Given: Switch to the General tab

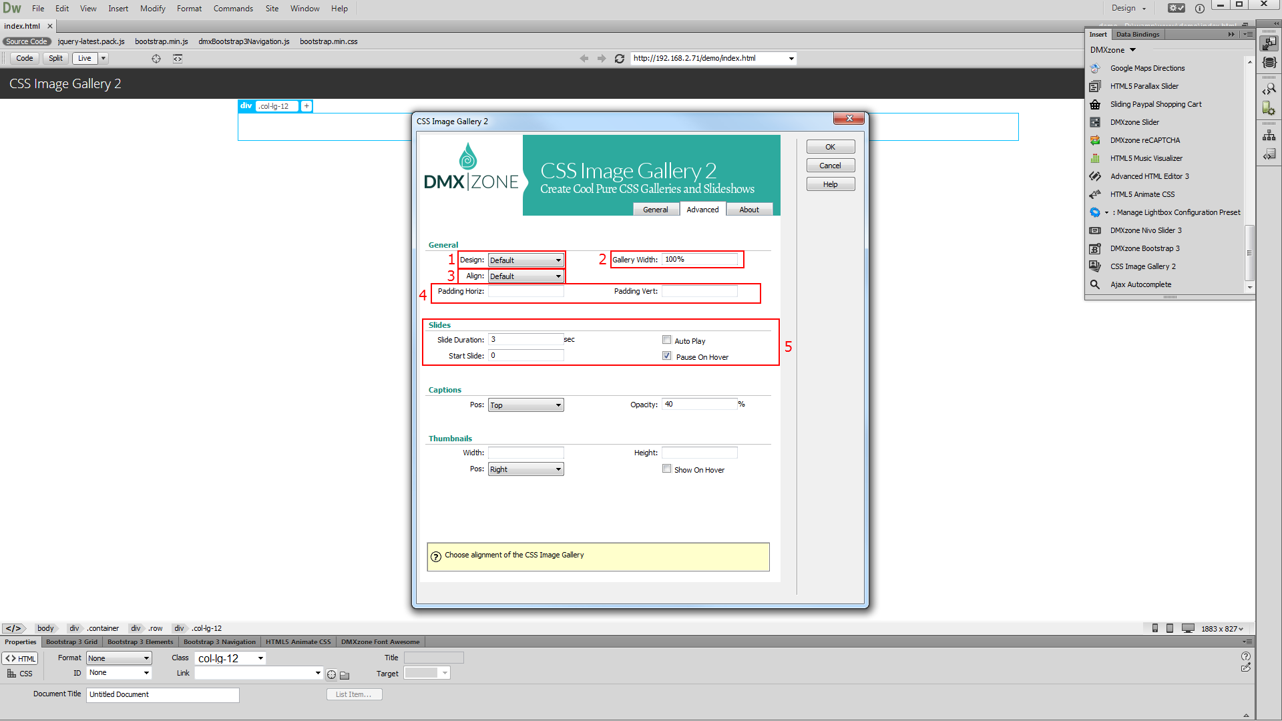Looking at the screenshot, I should pyautogui.click(x=655, y=210).
